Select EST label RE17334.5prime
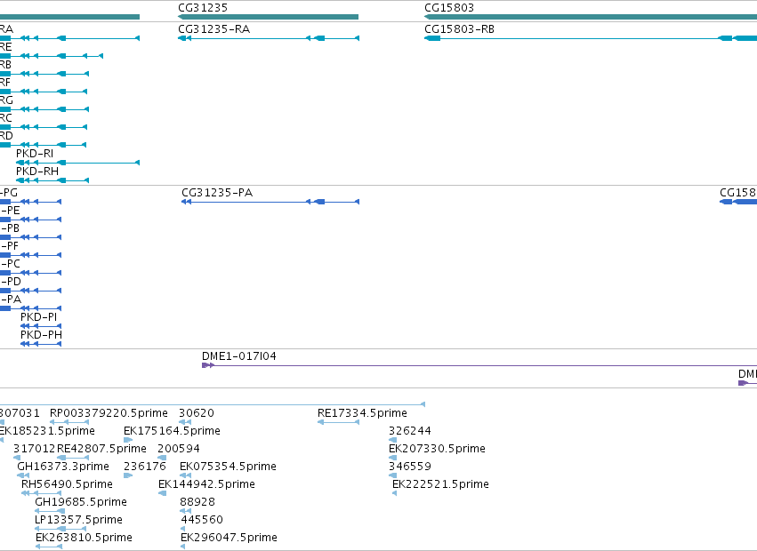This screenshot has width=757, height=551. [x=362, y=413]
